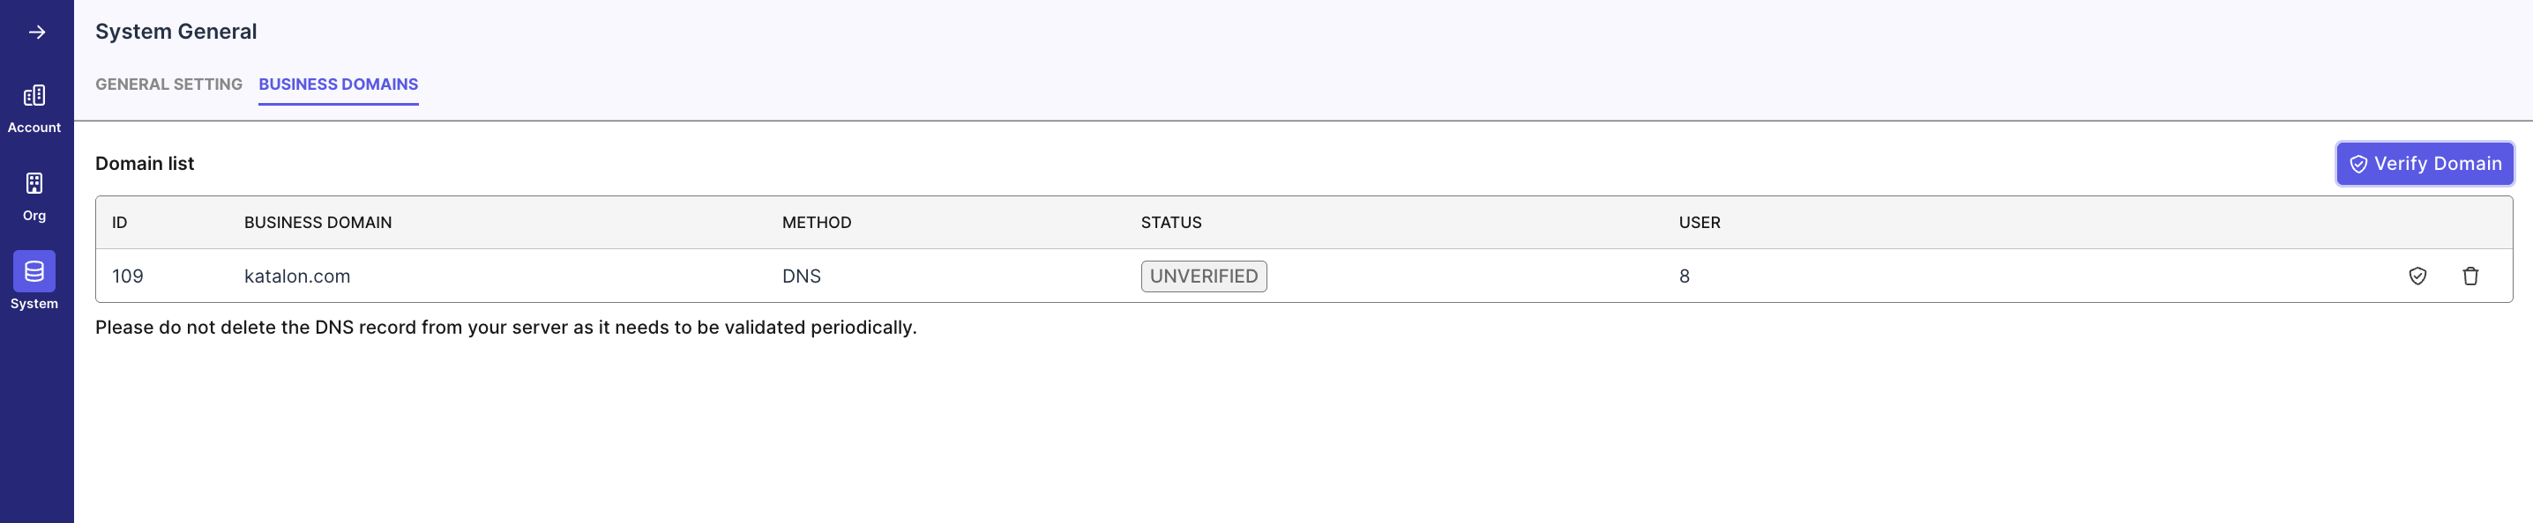Click the Account label in sidebar
This screenshot has width=2533, height=523.
coord(34,127)
